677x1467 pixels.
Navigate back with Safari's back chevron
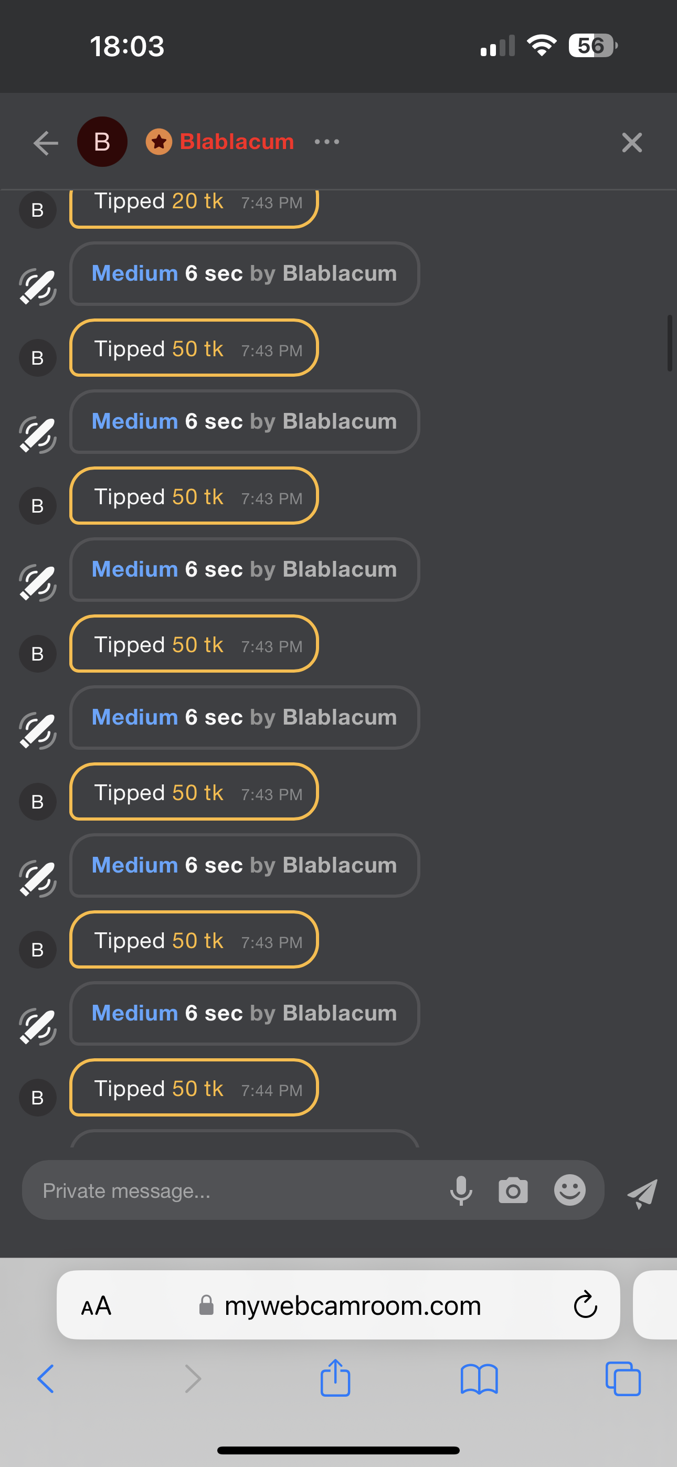(x=46, y=1379)
